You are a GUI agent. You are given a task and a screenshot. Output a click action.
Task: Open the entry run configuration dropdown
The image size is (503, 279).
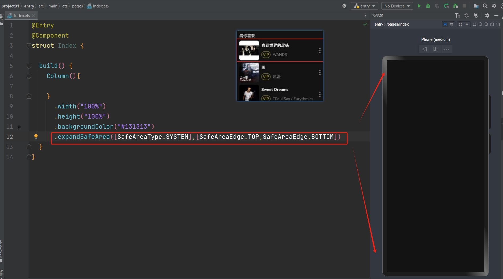point(365,6)
